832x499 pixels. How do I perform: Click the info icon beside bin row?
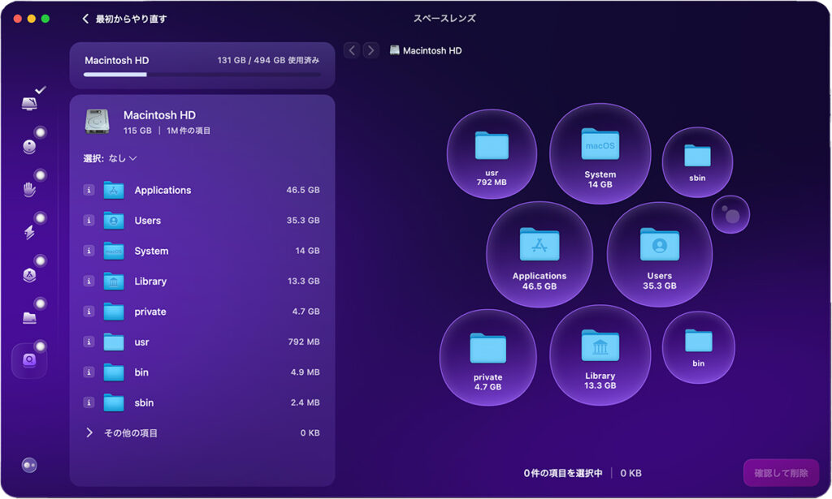[89, 372]
